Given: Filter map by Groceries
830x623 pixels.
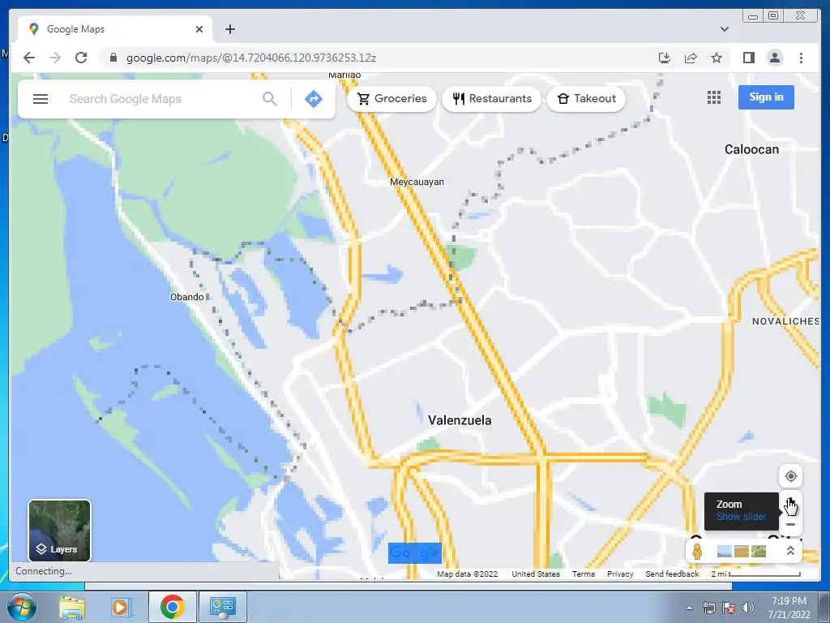Looking at the screenshot, I should coord(391,98).
